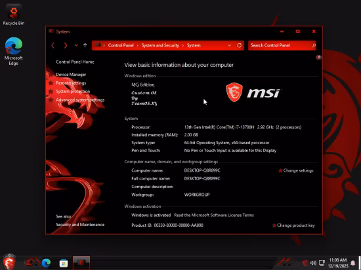This screenshot has height=270, width=361.
Task: Open Control Panel Home link
Action: pyautogui.click(x=75, y=62)
